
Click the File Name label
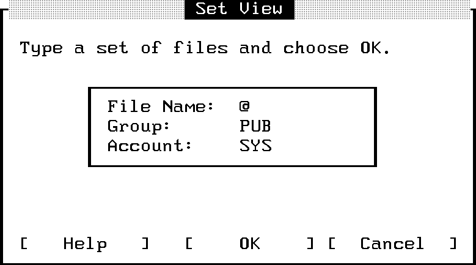(x=161, y=106)
